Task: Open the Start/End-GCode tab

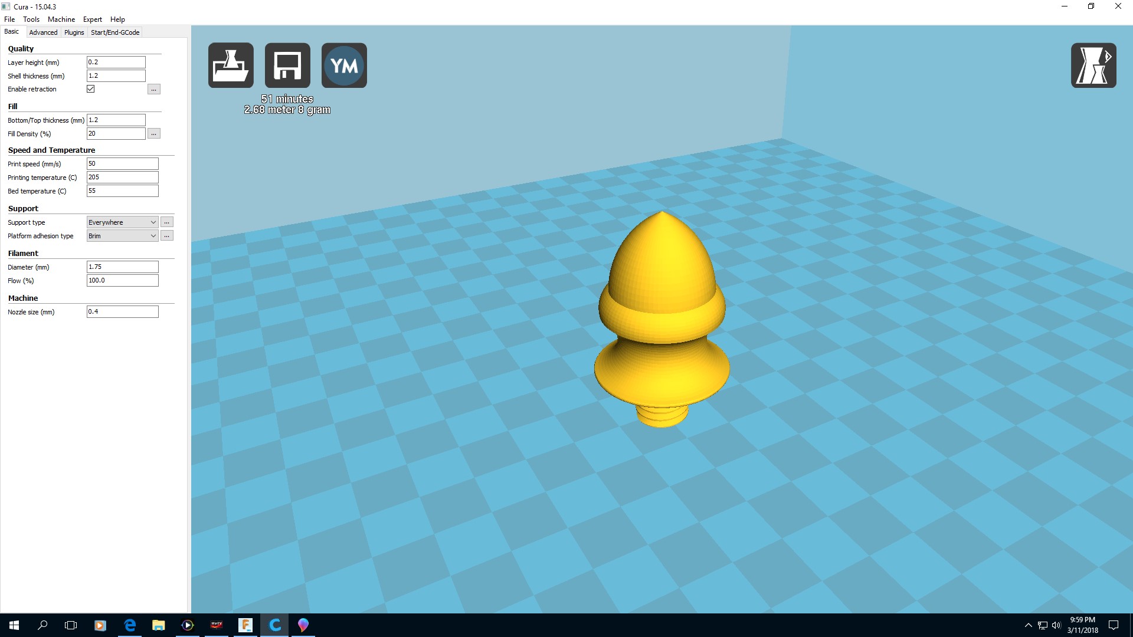Action: (115, 32)
